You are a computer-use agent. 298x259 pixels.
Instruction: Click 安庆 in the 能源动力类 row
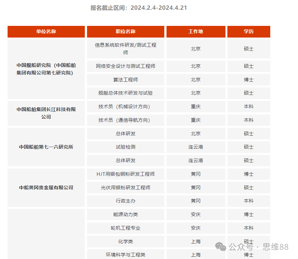coord(196,215)
